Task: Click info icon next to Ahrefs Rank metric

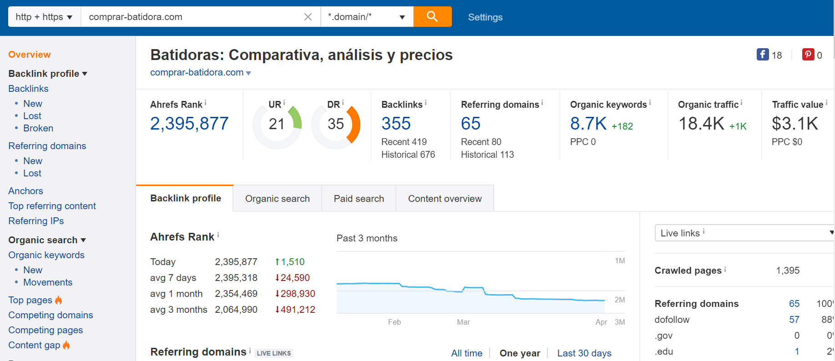Action: click(205, 103)
